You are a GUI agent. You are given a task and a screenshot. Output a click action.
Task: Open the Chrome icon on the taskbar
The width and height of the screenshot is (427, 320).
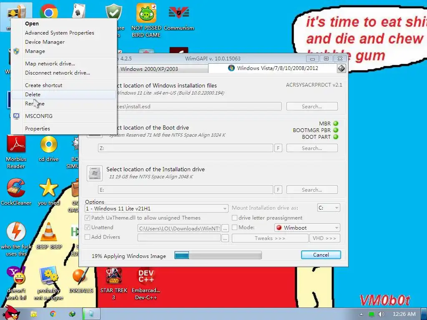[x=53, y=314]
